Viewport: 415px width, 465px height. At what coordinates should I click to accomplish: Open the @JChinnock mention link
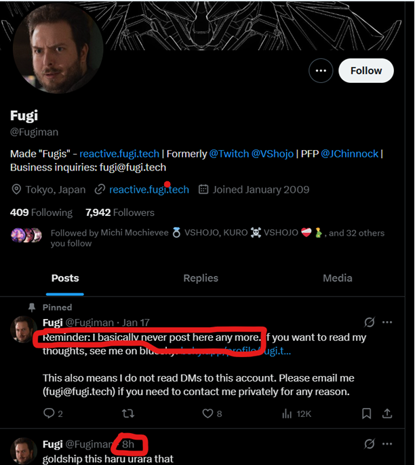(350, 153)
